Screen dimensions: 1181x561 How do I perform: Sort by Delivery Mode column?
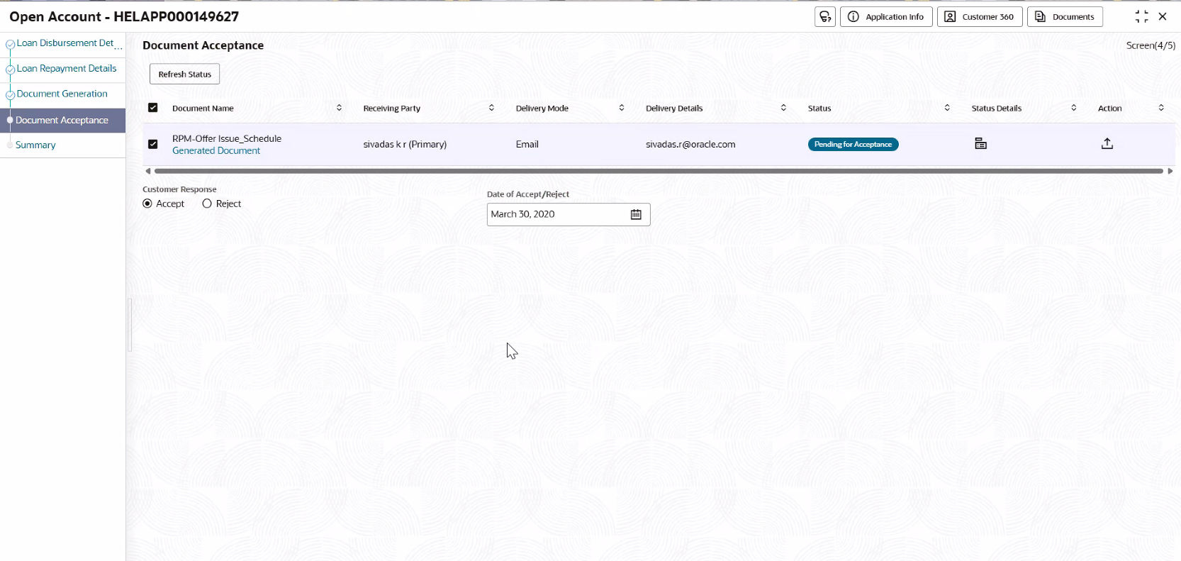click(622, 108)
